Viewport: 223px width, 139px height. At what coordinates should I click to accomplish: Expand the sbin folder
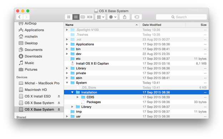click(67, 78)
